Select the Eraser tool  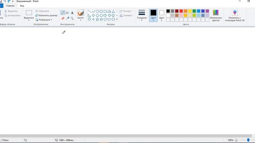[63, 18]
